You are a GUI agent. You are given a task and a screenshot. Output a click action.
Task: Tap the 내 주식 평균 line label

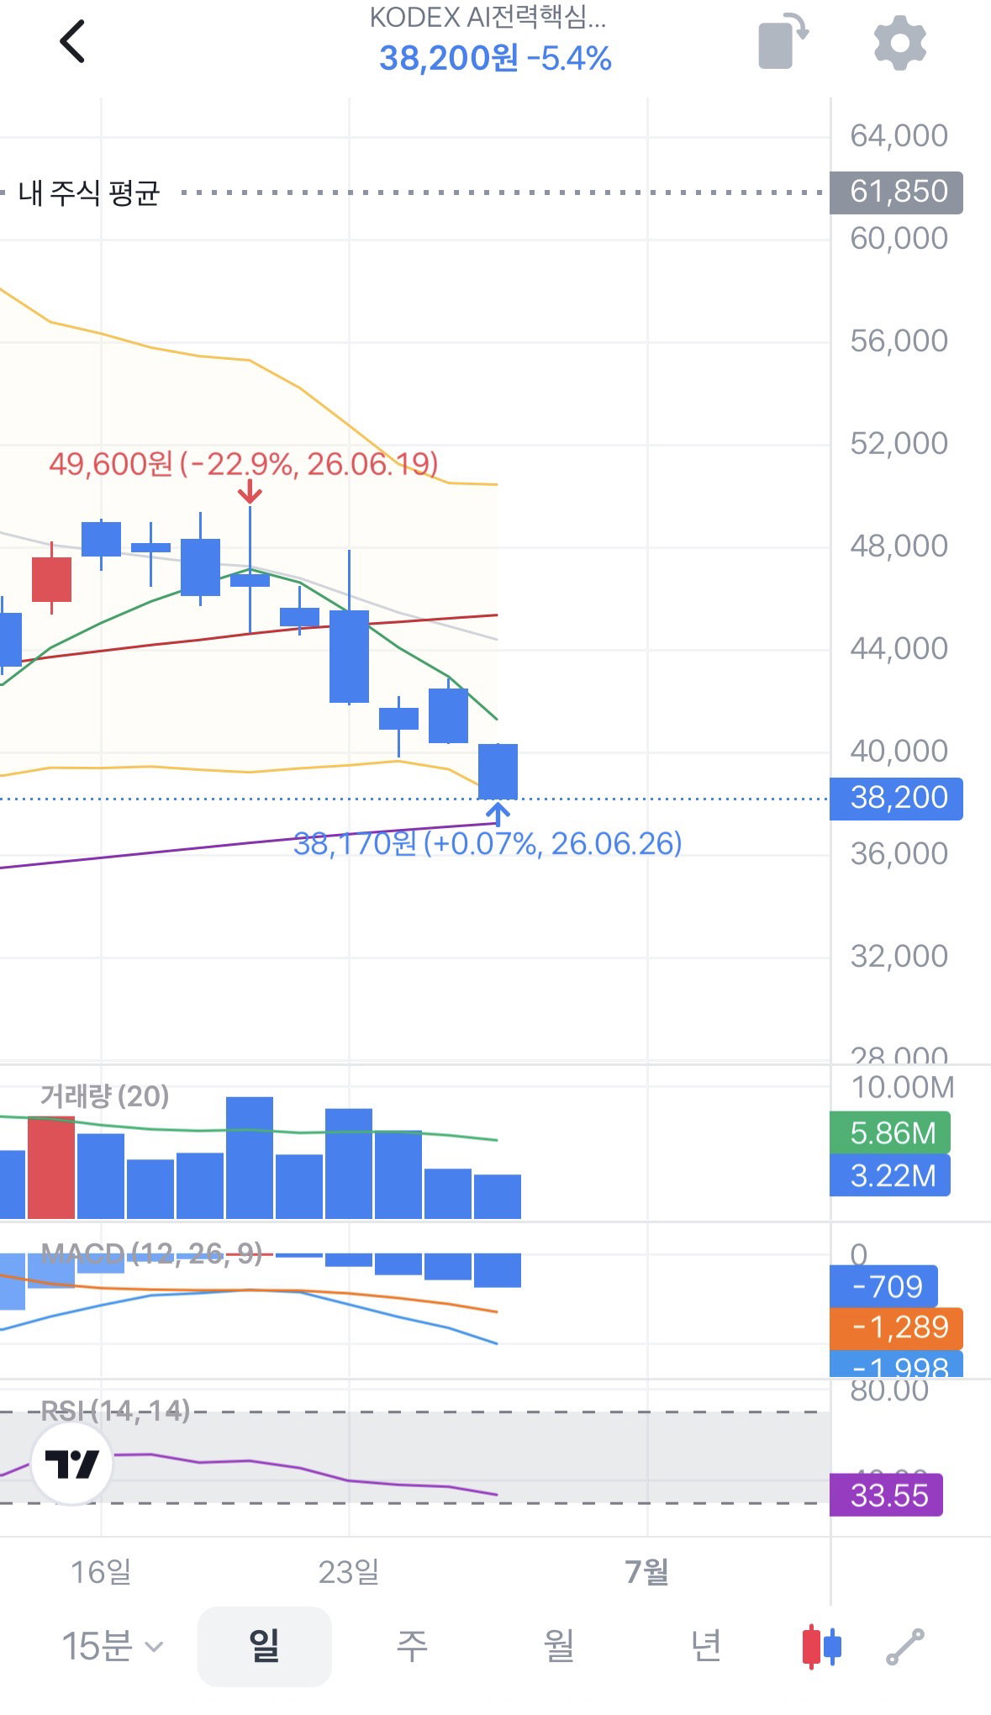point(89,193)
